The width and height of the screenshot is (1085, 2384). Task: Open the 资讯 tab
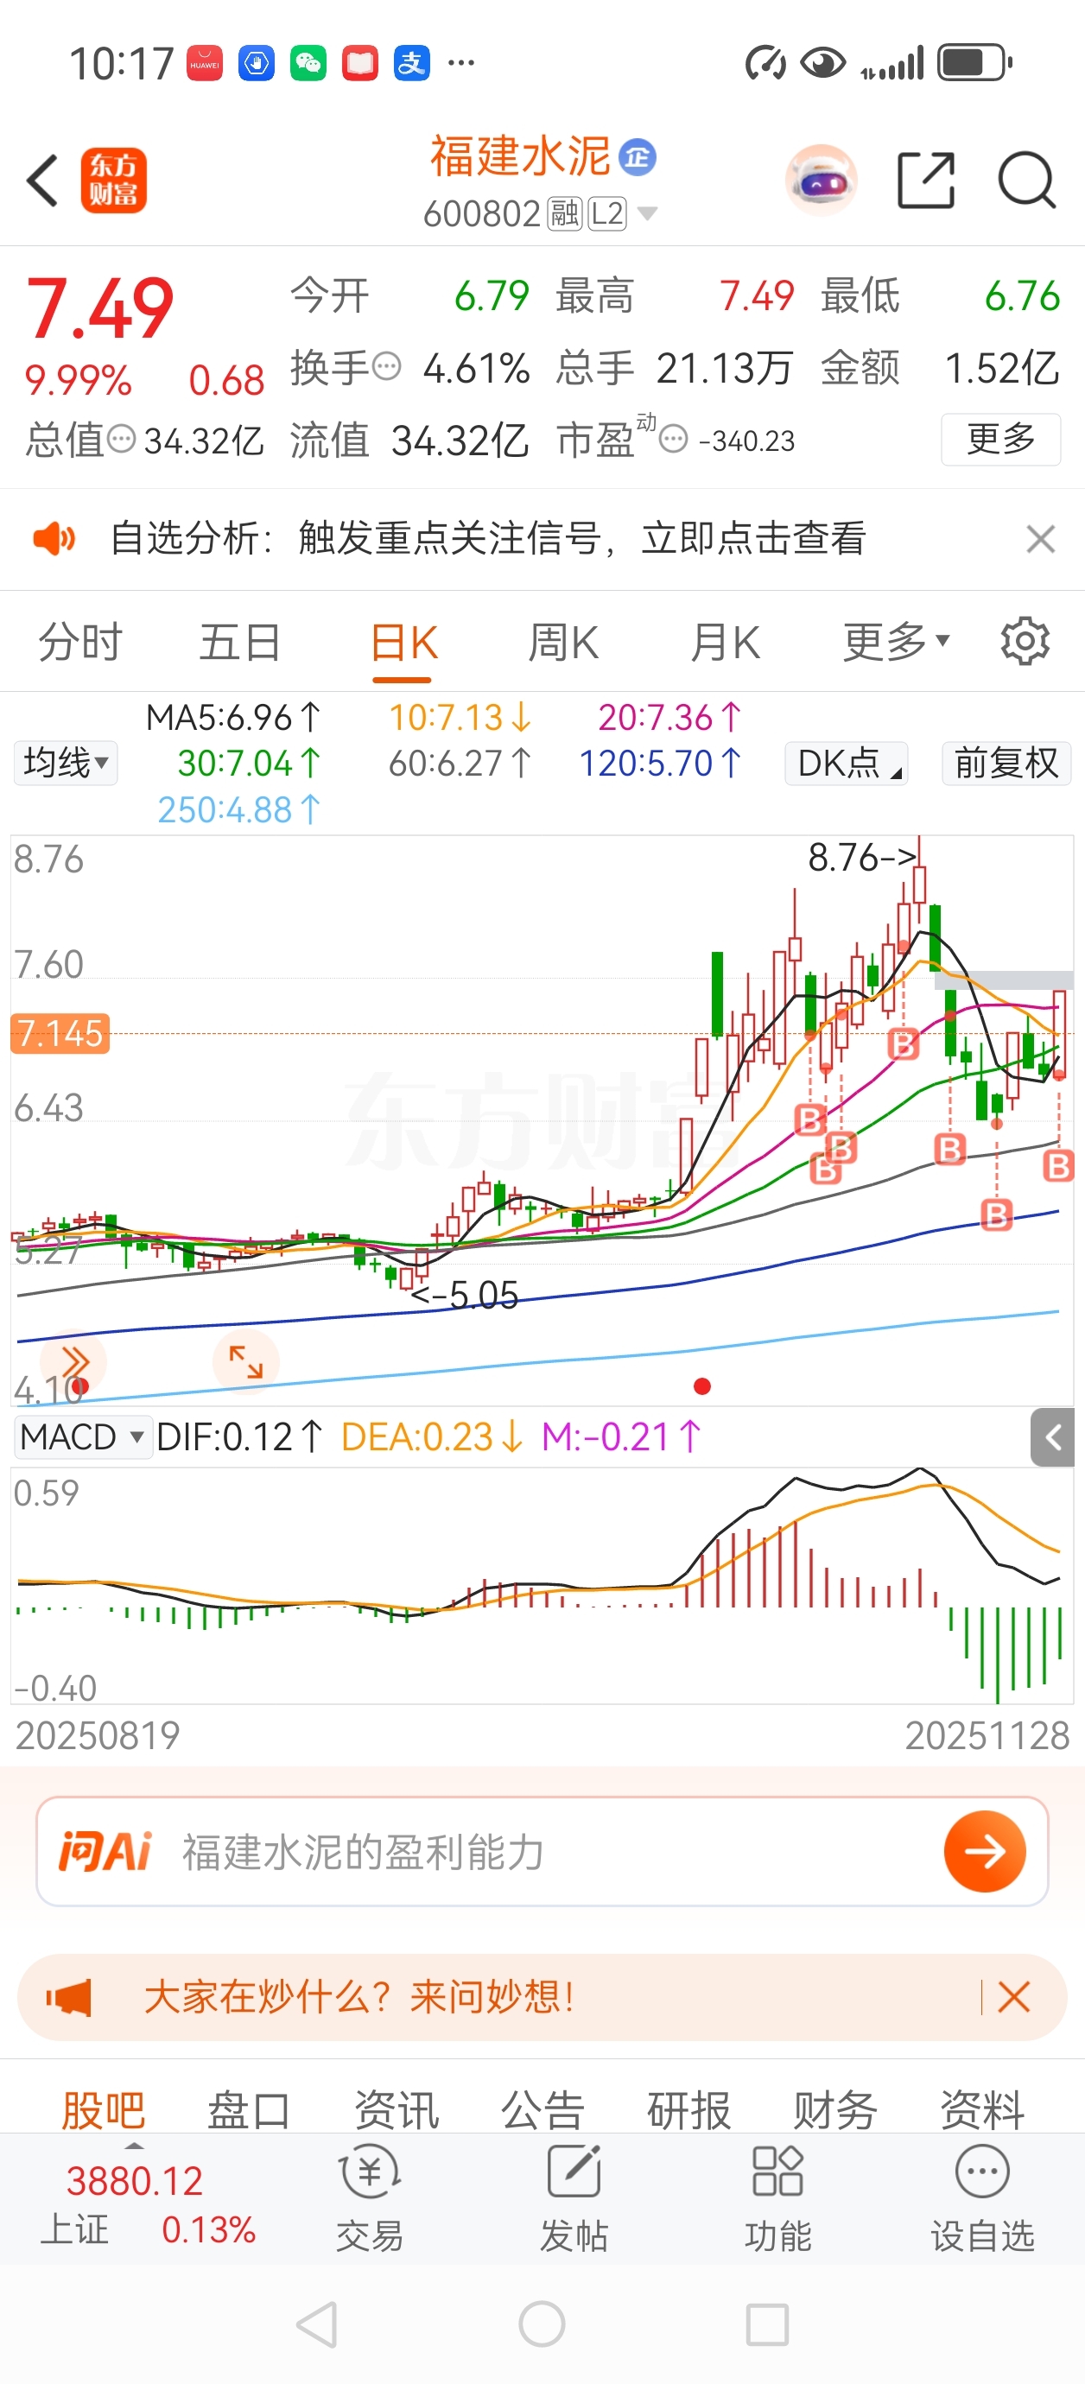click(x=397, y=2110)
